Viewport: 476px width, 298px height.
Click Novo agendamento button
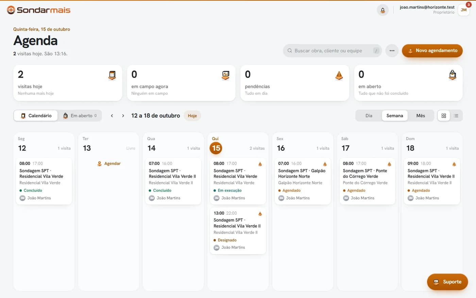[x=432, y=51]
